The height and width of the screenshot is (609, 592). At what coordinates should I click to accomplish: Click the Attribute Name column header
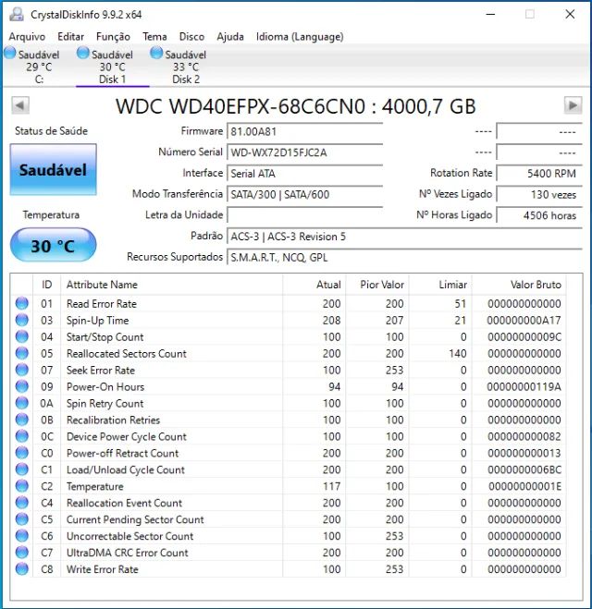tap(171, 285)
